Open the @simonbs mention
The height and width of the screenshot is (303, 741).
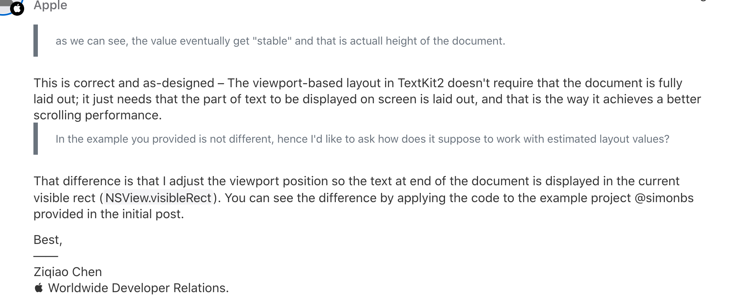(x=664, y=198)
